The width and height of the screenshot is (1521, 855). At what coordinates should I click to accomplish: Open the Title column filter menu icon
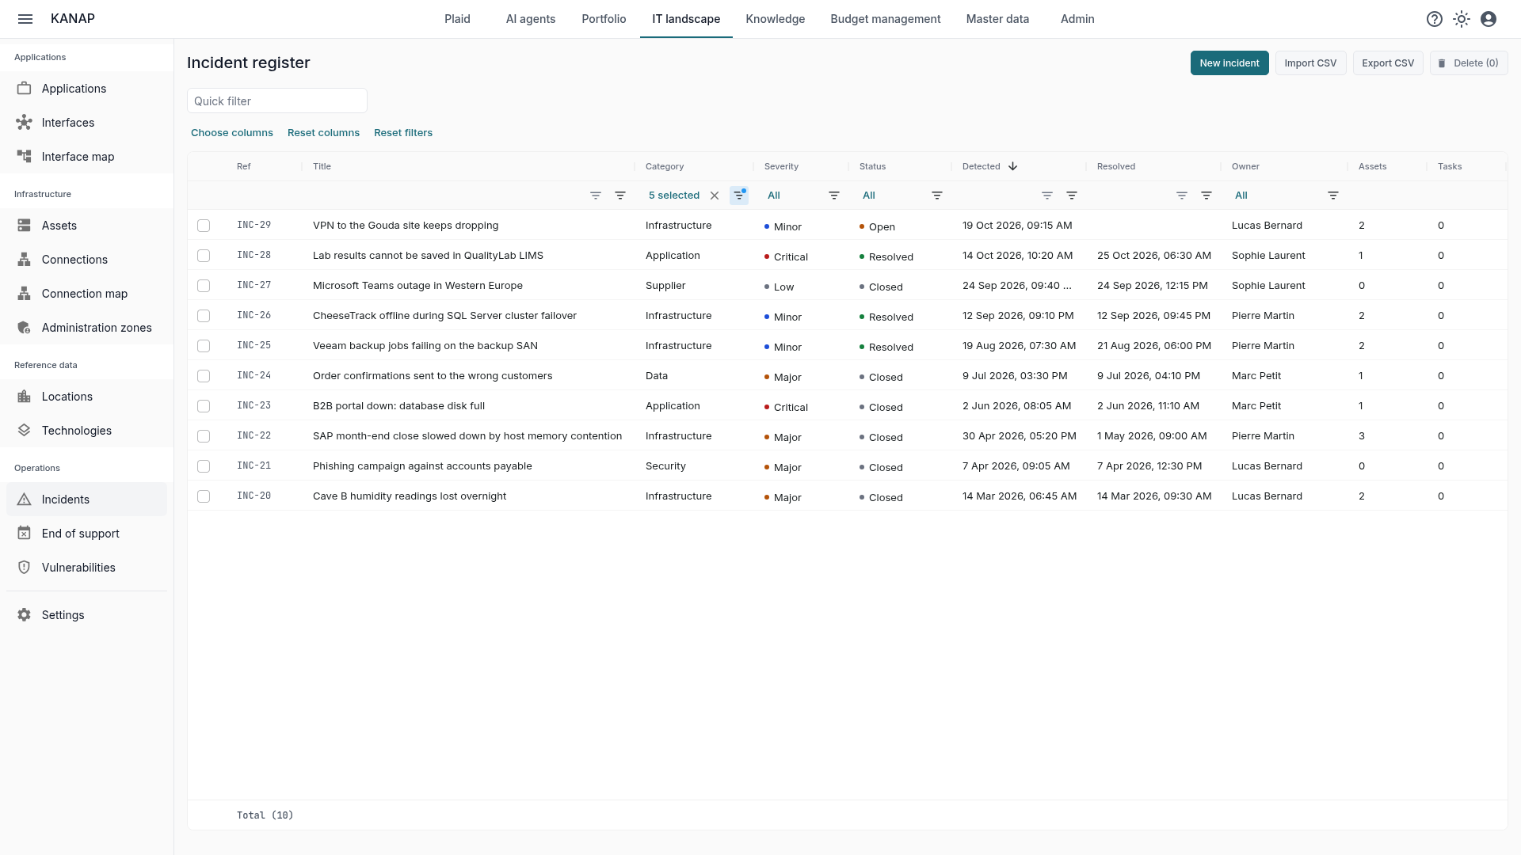click(620, 196)
